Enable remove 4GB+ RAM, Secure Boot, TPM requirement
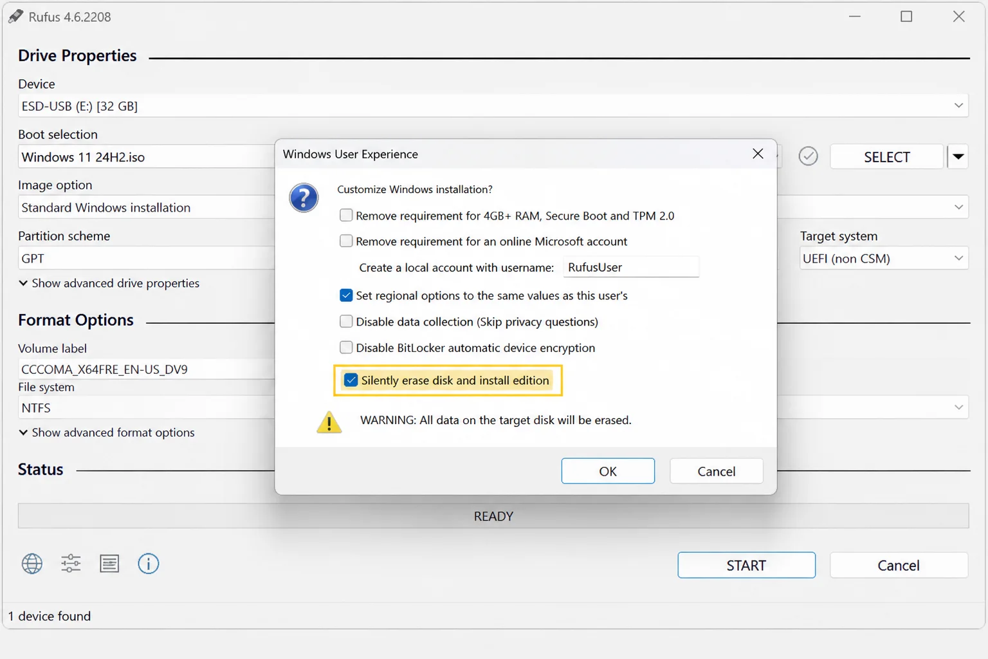Image resolution: width=988 pixels, height=659 pixels. click(x=346, y=216)
